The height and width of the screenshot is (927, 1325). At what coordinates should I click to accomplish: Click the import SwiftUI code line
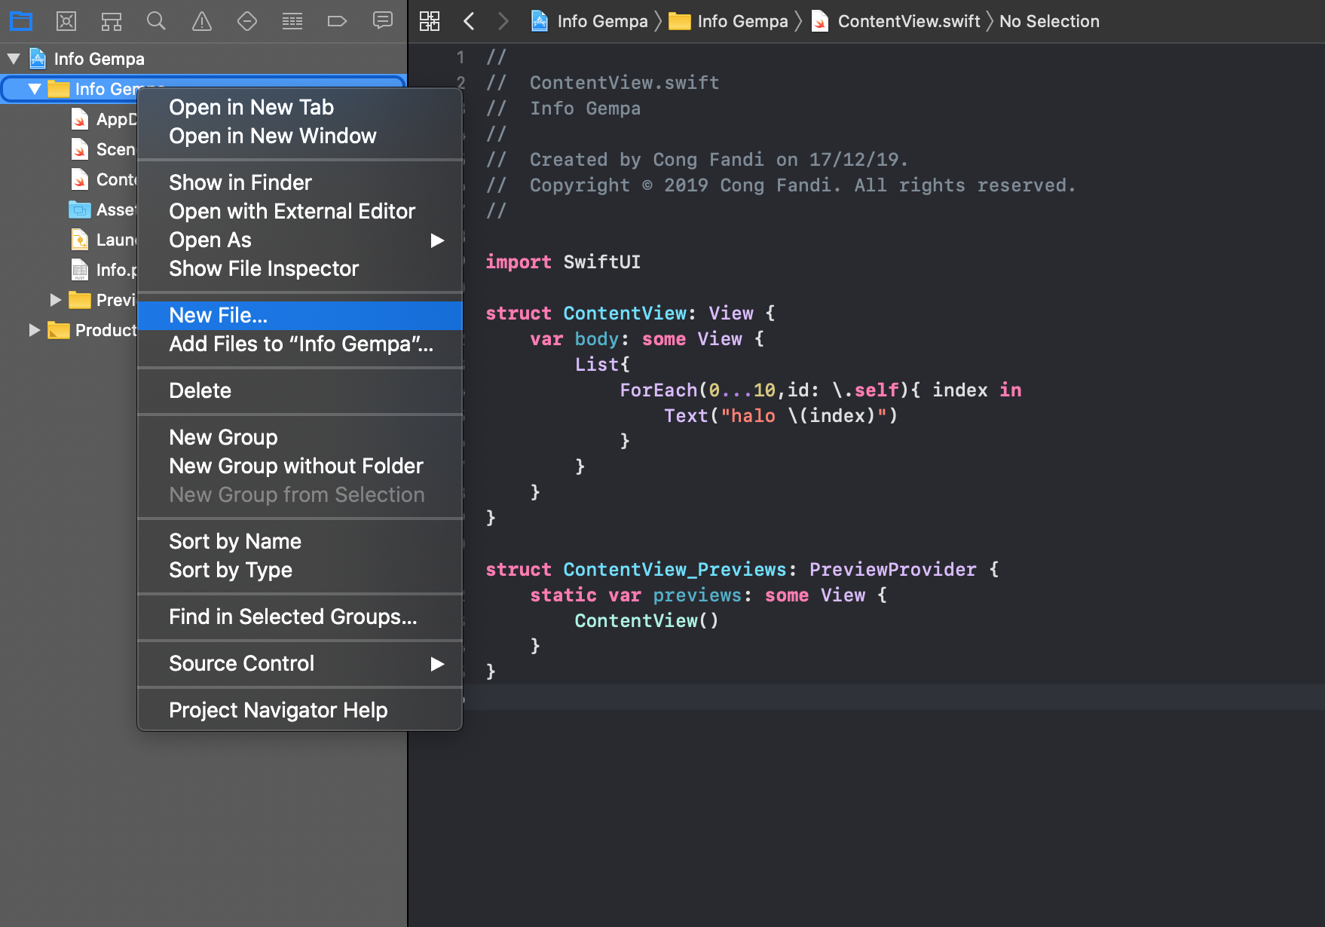click(x=563, y=262)
